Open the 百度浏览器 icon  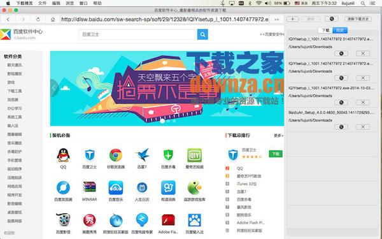tap(63, 188)
